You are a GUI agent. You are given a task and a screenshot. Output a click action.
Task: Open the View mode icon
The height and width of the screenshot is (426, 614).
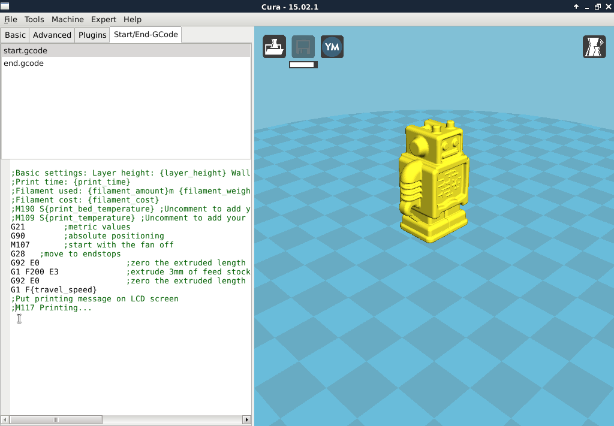click(594, 47)
